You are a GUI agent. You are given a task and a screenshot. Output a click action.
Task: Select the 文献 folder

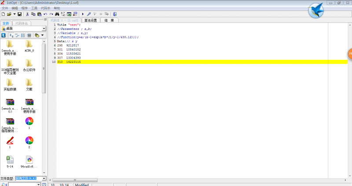pyautogui.click(x=29, y=85)
